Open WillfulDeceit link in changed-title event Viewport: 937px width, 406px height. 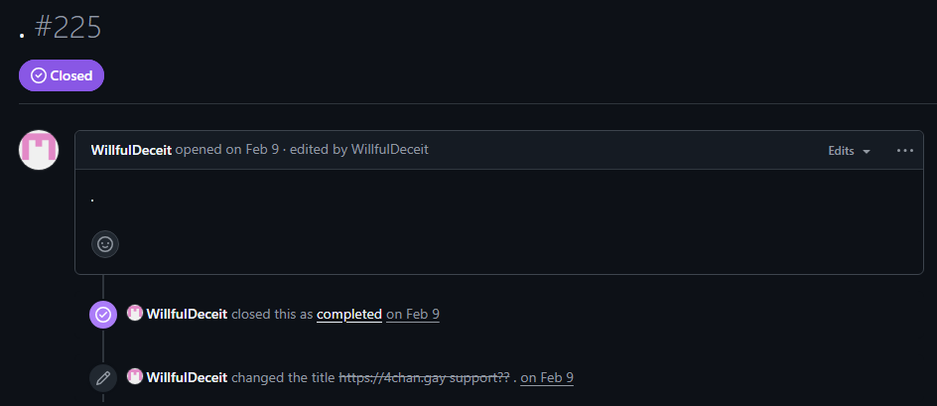[x=187, y=377]
